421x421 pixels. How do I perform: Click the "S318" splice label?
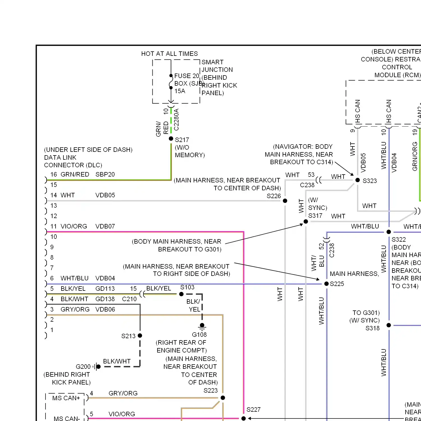(x=372, y=328)
